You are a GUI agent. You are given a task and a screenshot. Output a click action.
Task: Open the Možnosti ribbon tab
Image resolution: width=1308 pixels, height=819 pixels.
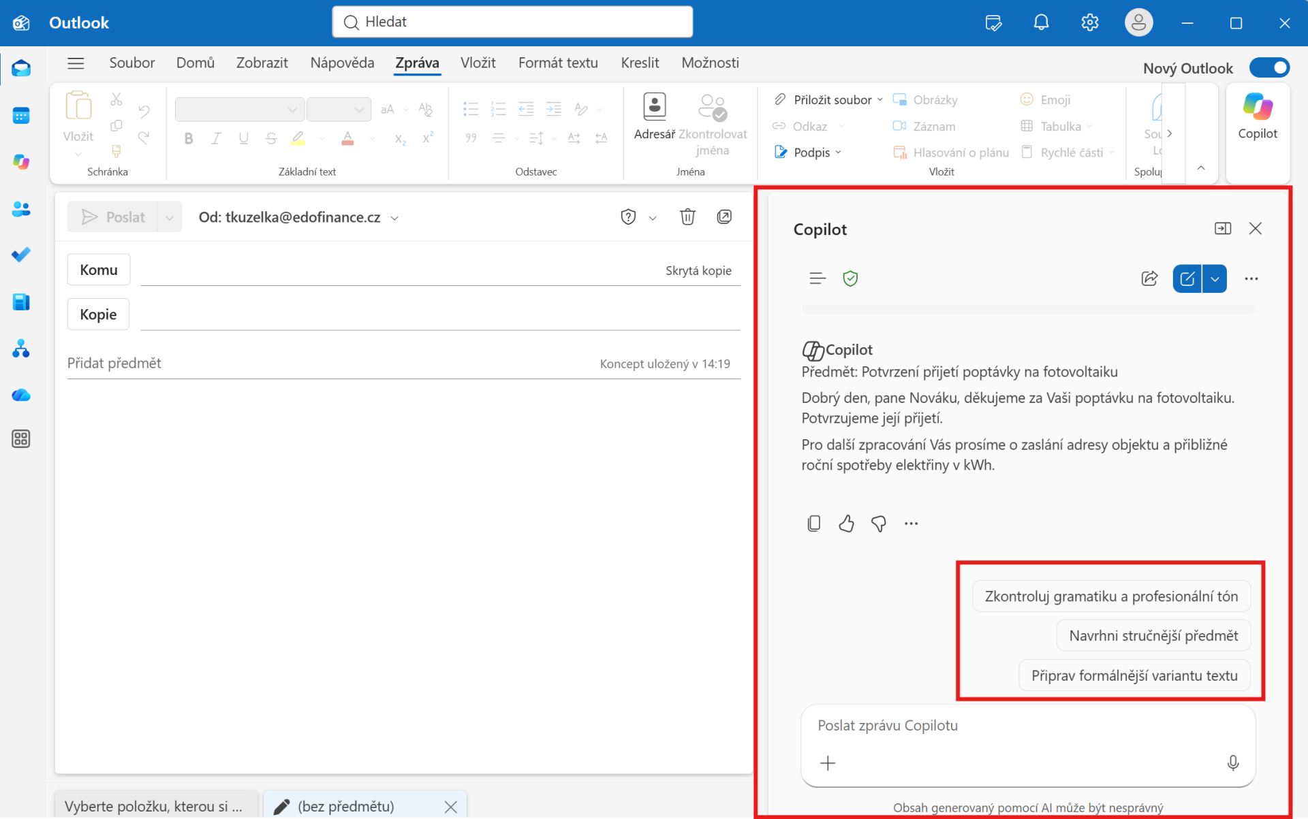[710, 63]
